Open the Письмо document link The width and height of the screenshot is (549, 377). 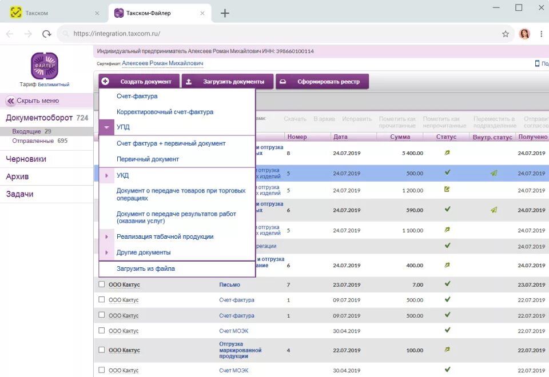230,284
